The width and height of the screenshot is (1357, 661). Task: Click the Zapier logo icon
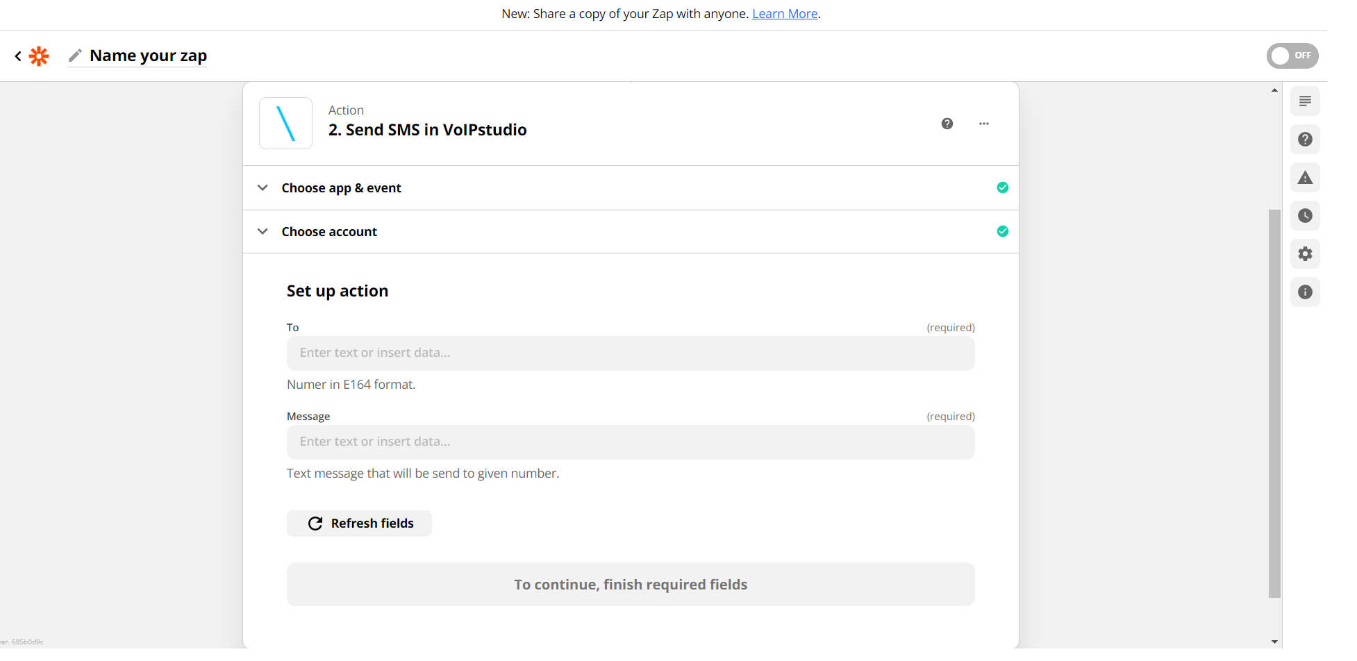coord(40,56)
